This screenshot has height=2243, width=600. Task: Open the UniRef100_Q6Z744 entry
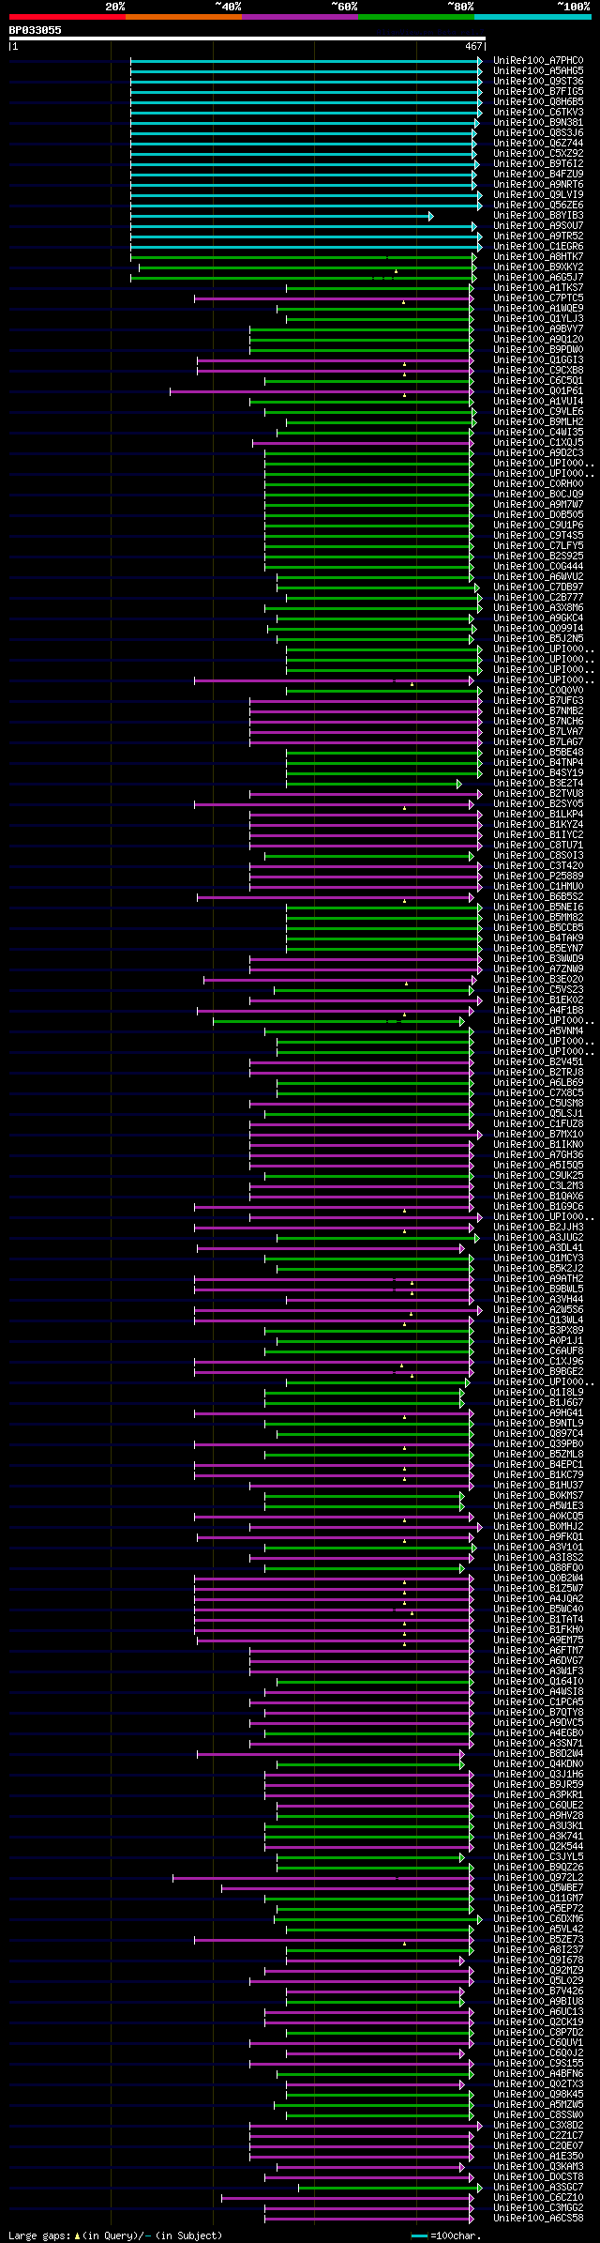[538, 144]
